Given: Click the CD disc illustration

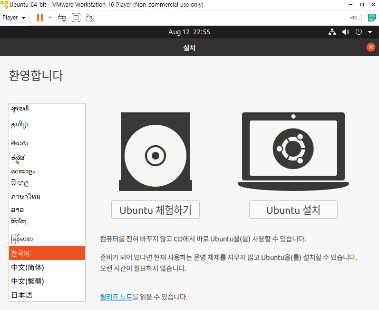Looking at the screenshot, I should tap(155, 151).
